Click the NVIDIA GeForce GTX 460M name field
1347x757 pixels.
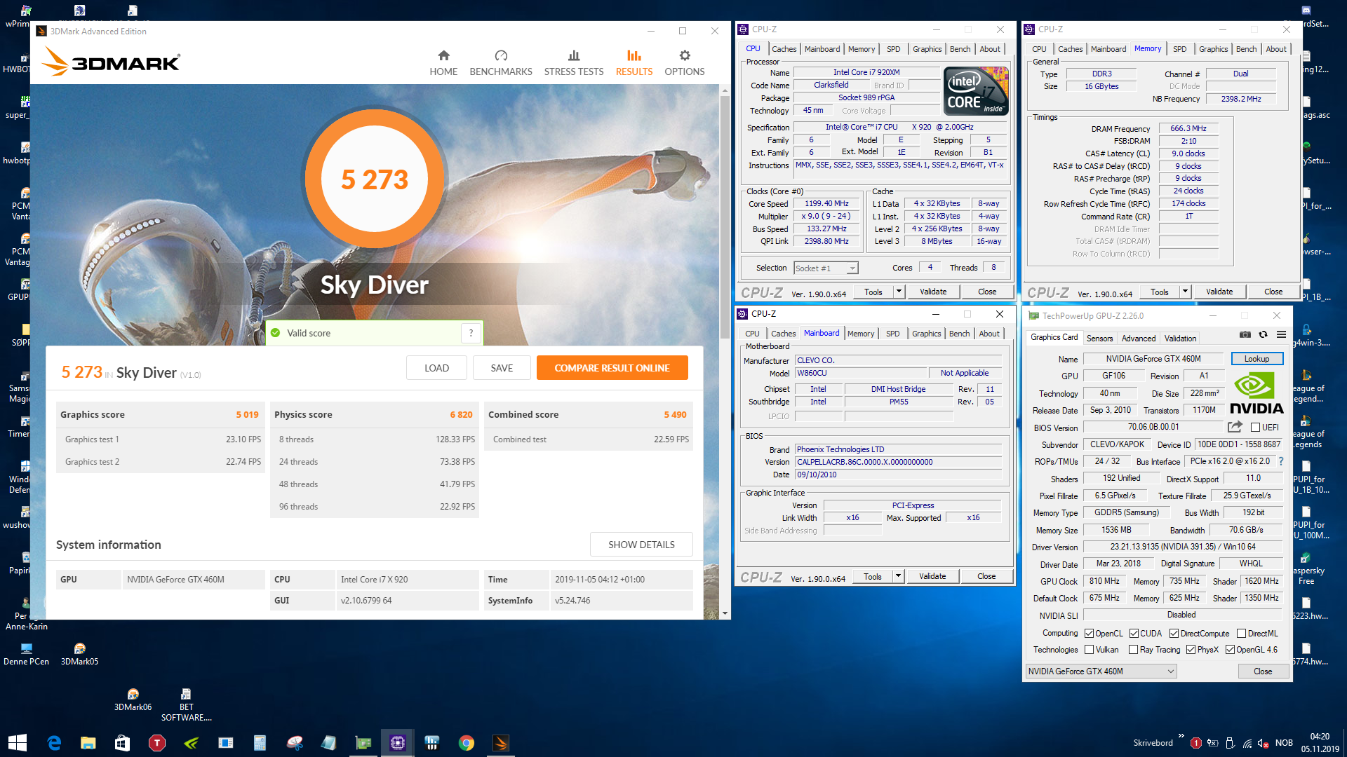1153,359
